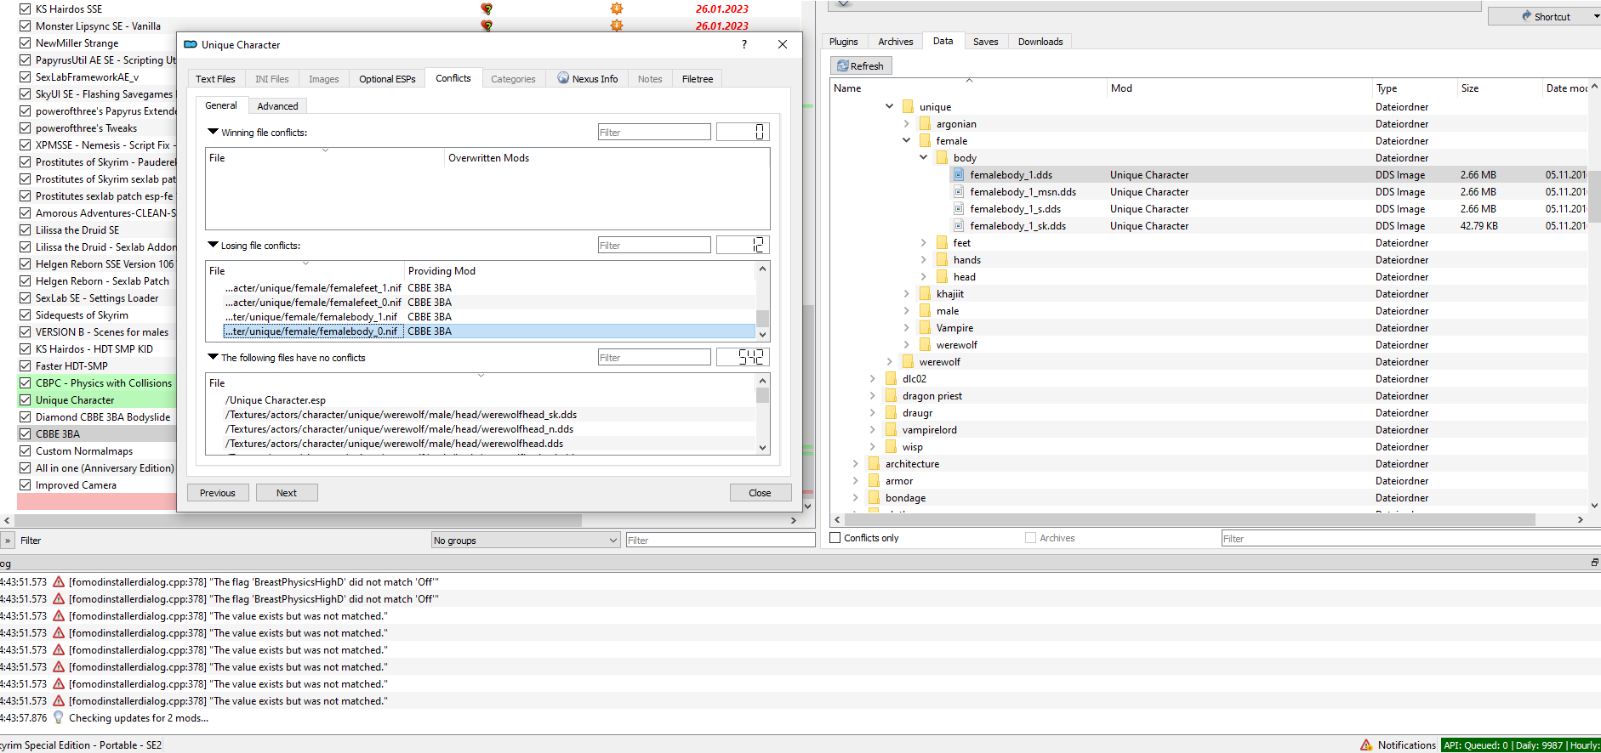Image resolution: width=1601 pixels, height=753 pixels.
Task: Click the folder icon of 'khajiit'
Action: 925,294
